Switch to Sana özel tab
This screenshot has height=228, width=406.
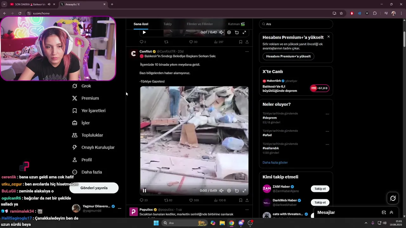point(141,24)
